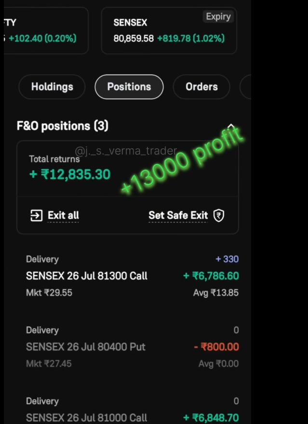Open the Orders tab
The image size is (308, 424).
tap(201, 87)
